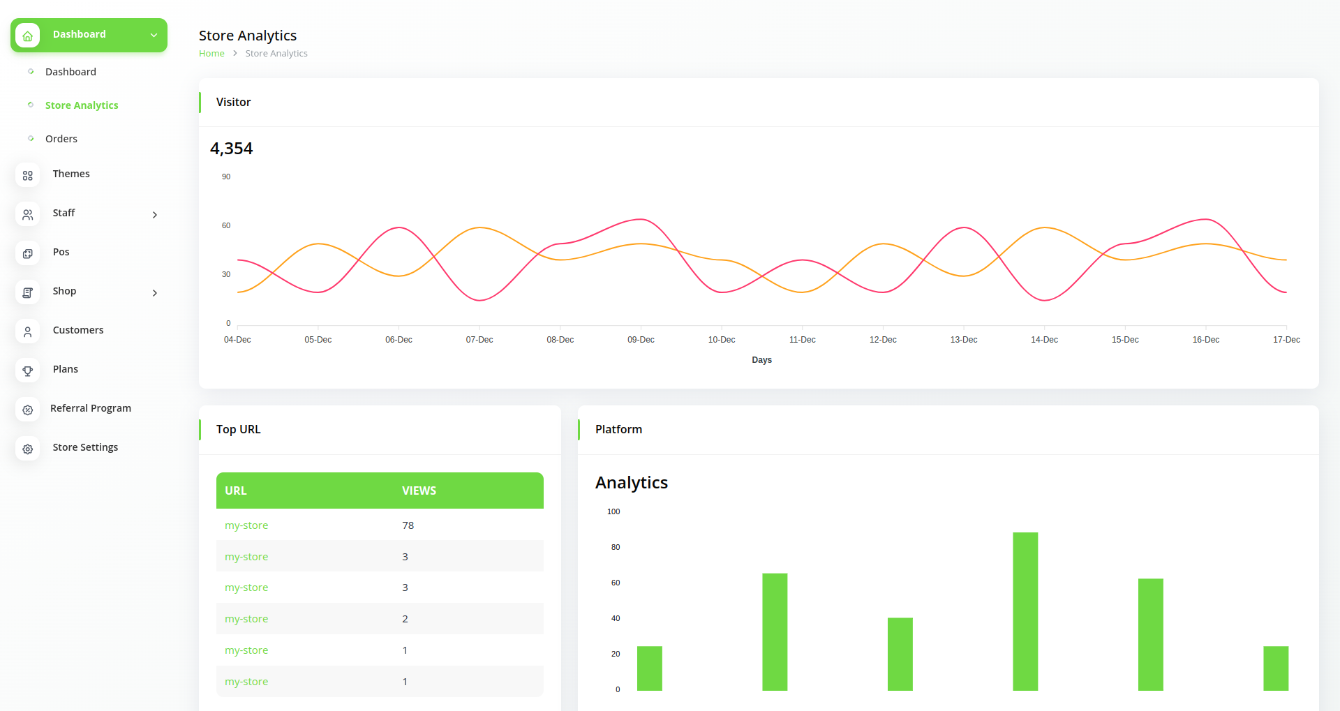Click the 09-Dec label on Visitor chart
The image size is (1340, 711).
tap(641, 340)
